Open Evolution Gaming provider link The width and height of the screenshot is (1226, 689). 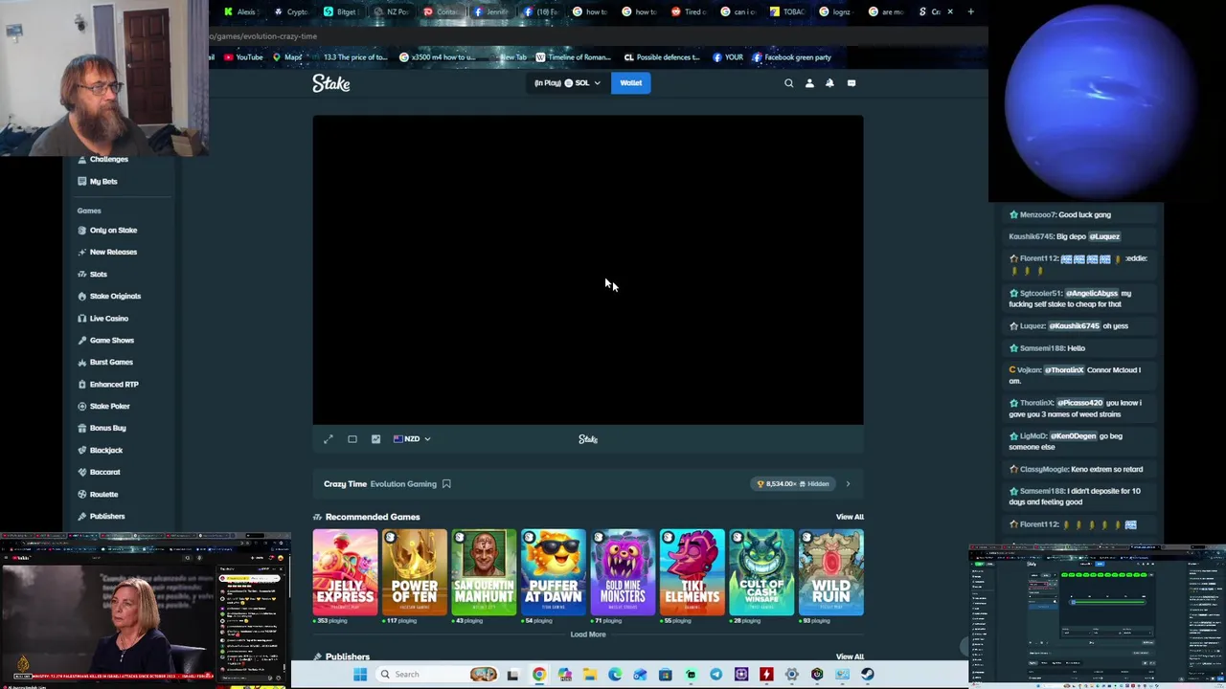click(403, 484)
